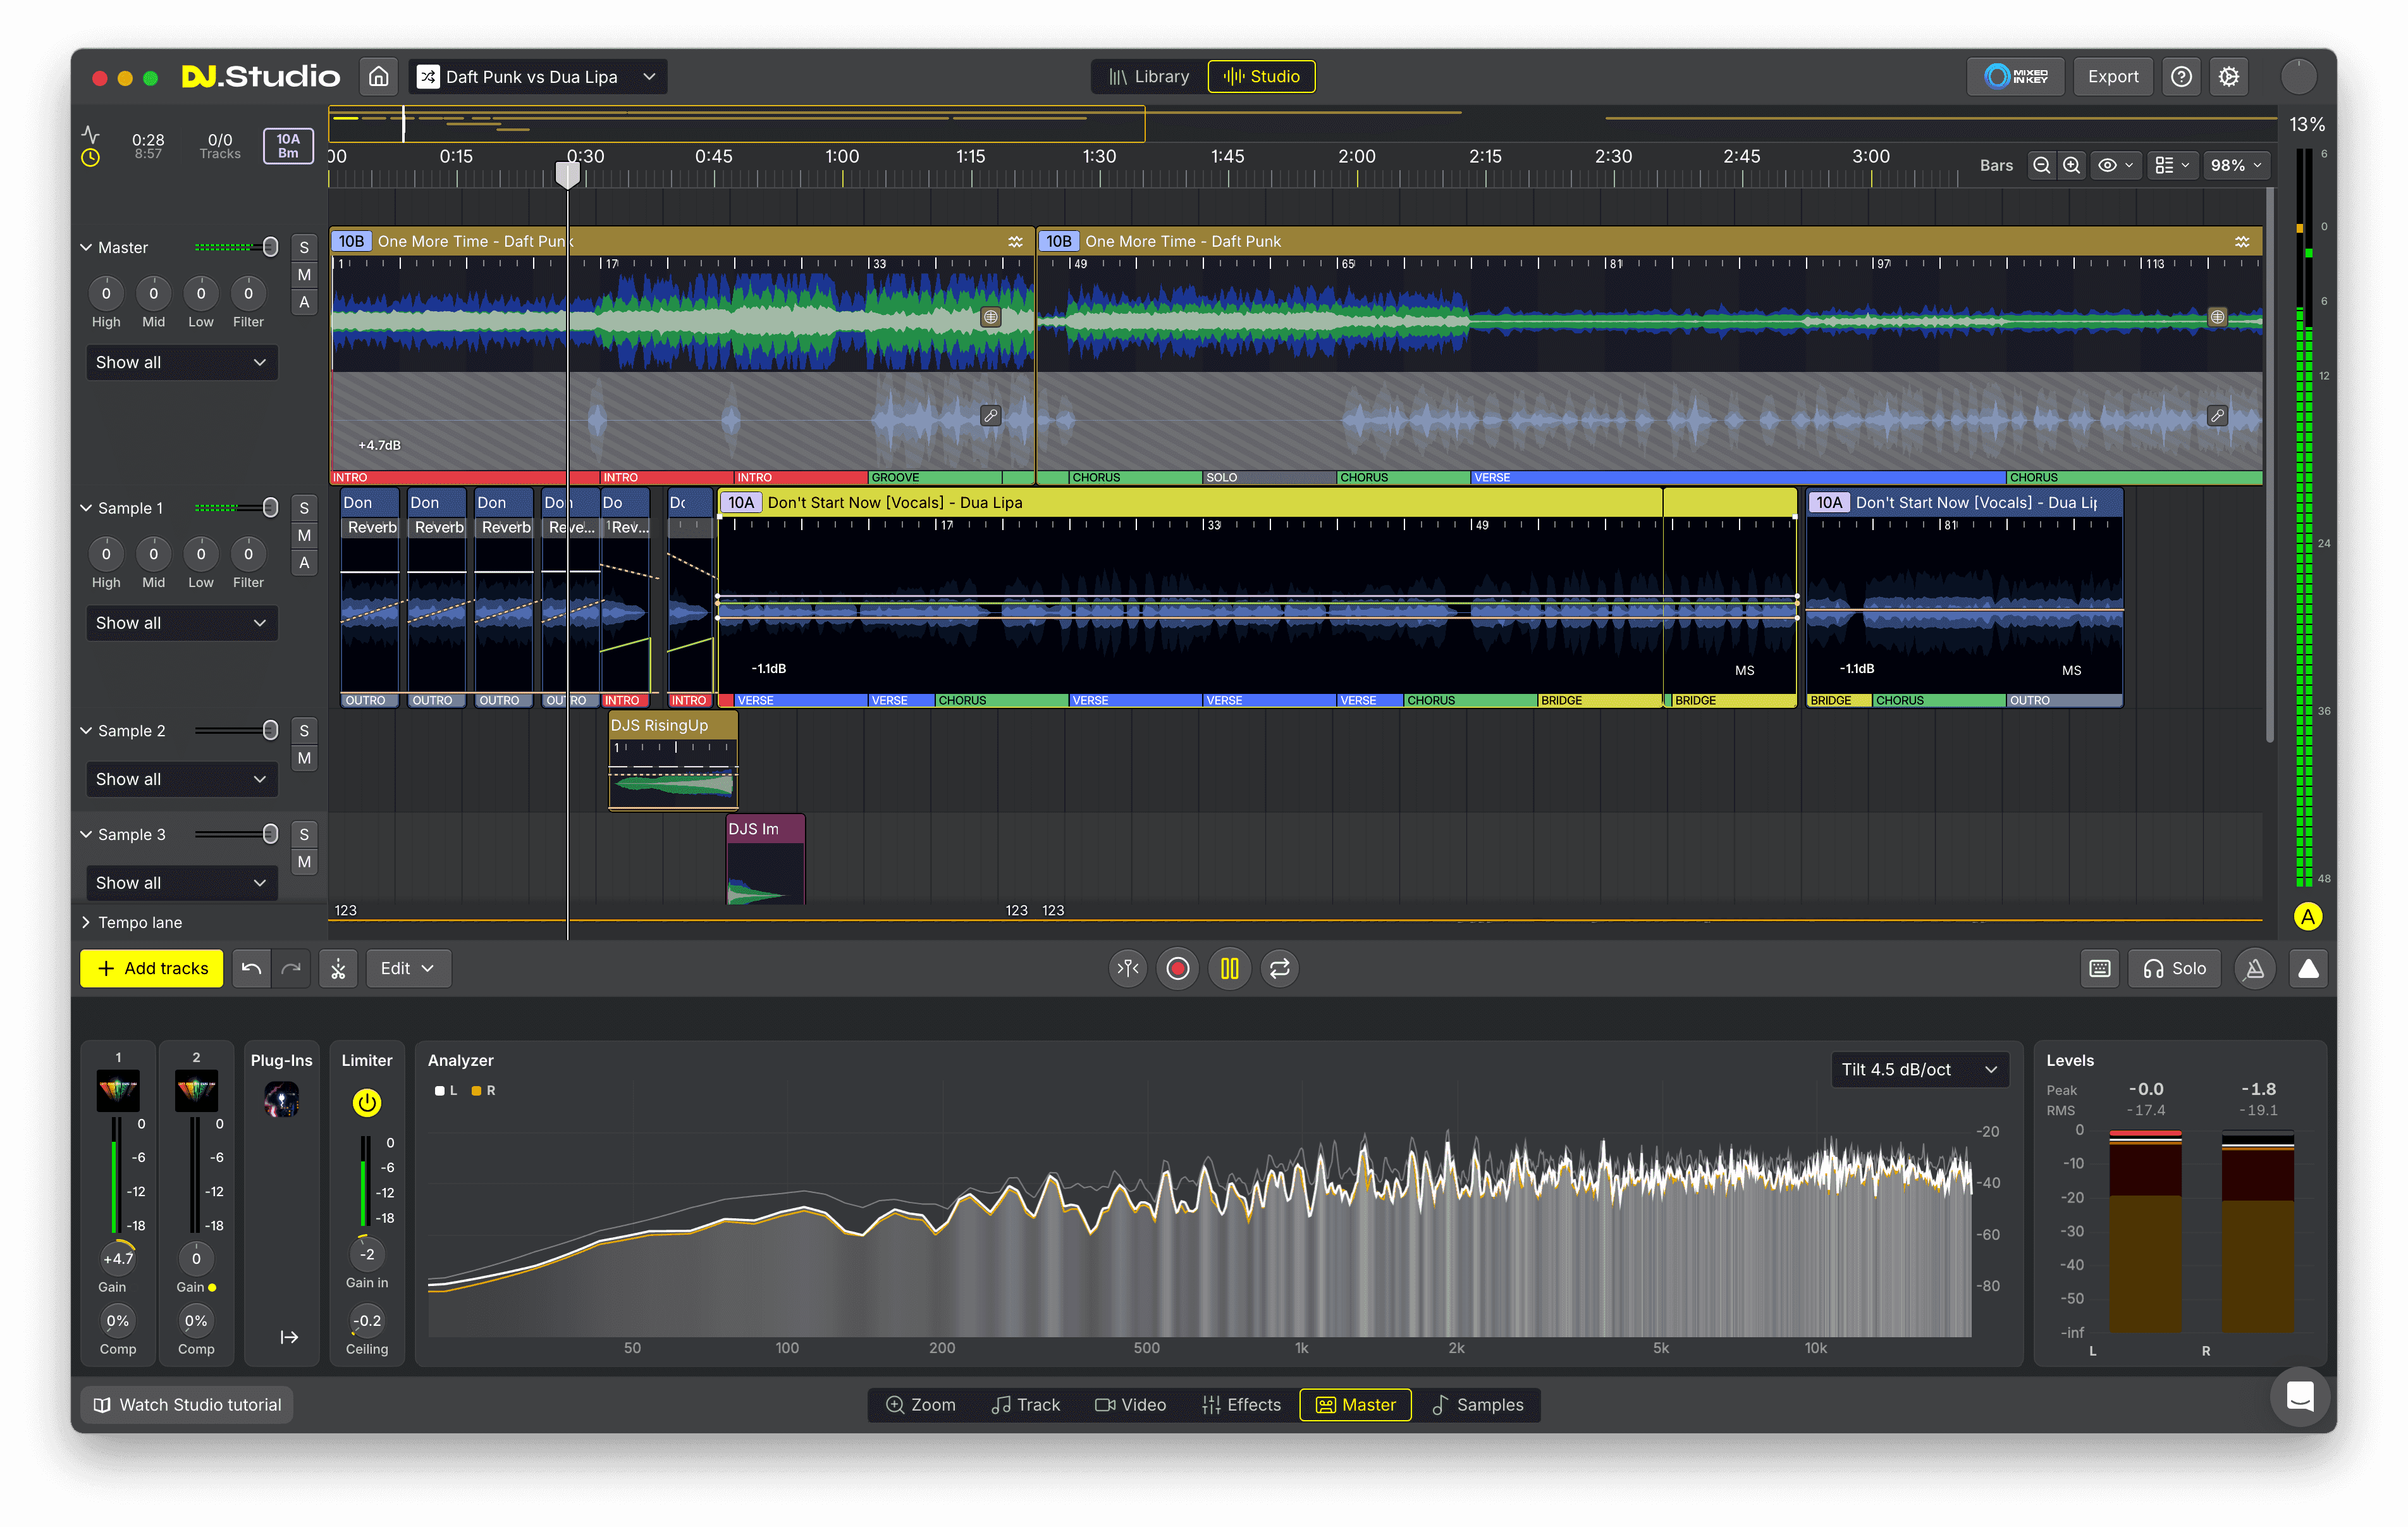Open the Zoom bottom tab
Image resolution: width=2408 pixels, height=1527 pixels.
[921, 1404]
